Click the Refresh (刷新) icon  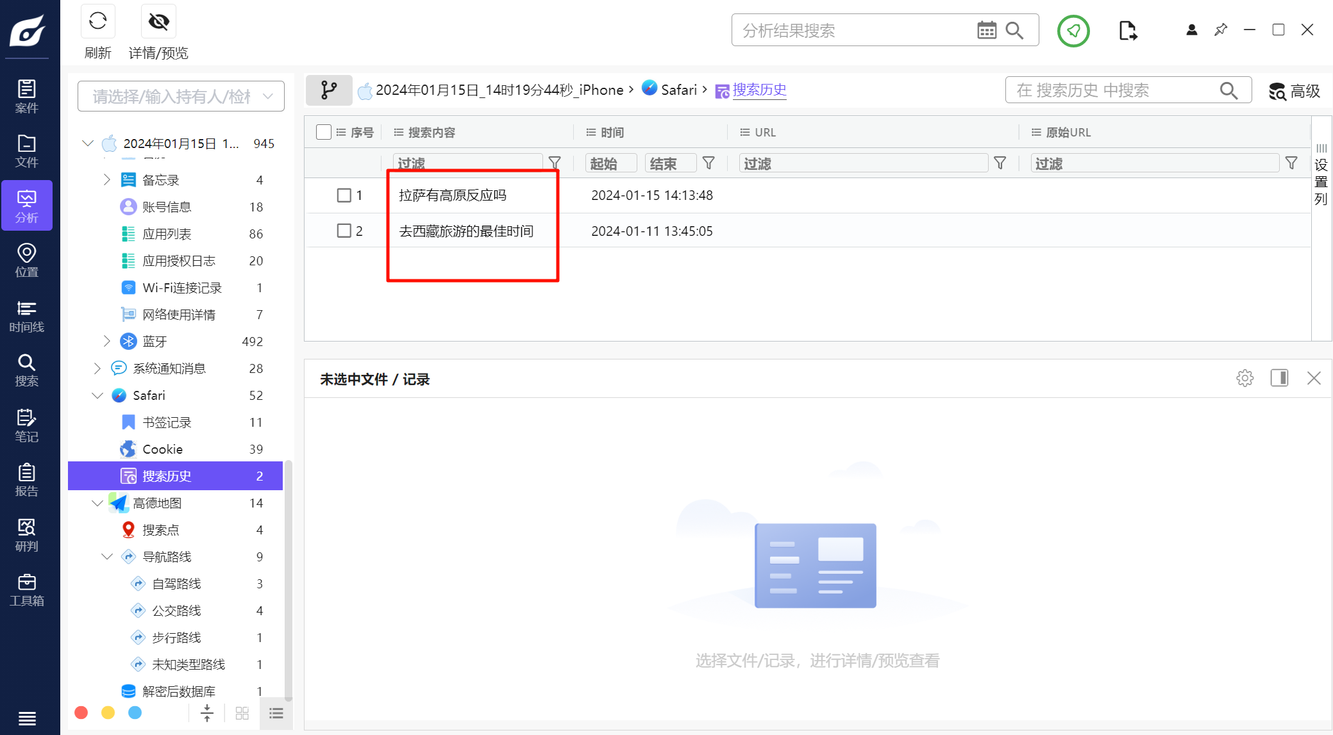coord(97,21)
